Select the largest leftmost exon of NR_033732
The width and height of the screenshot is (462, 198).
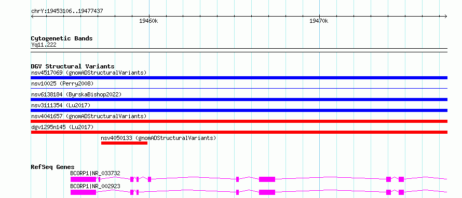[x=83, y=179]
